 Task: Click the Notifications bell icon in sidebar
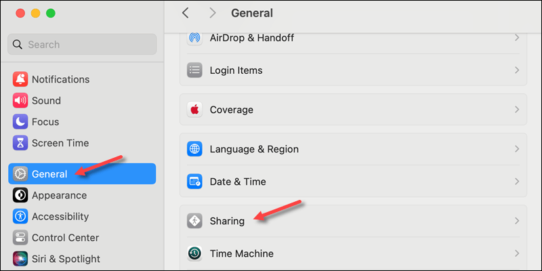20,79
